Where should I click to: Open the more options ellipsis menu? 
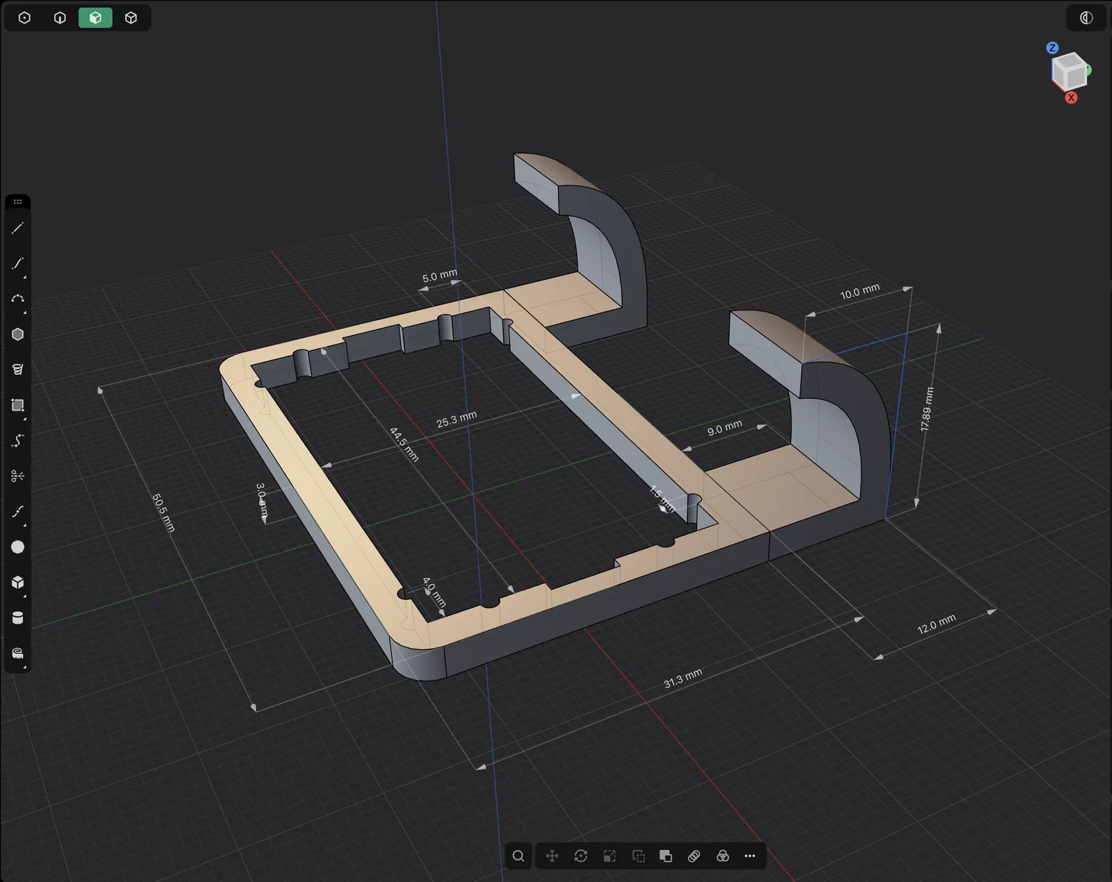(x=750, y=856)
